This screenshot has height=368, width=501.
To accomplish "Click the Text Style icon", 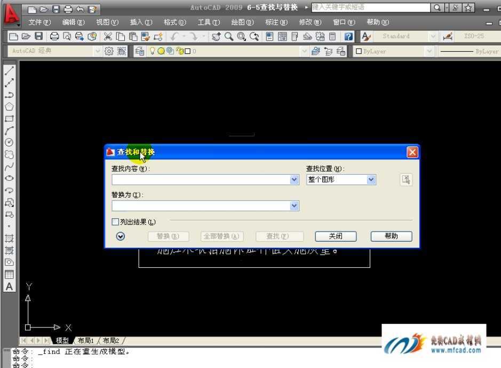I will (366, 36).
